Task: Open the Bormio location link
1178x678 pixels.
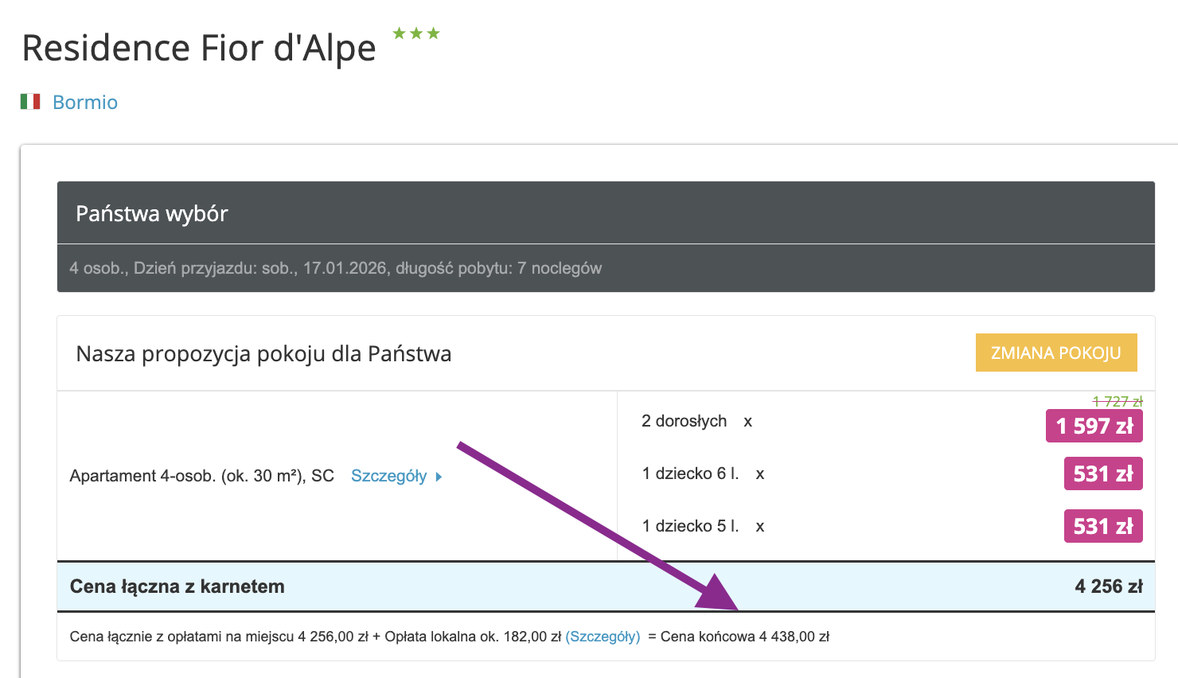Action: (85, 103)
